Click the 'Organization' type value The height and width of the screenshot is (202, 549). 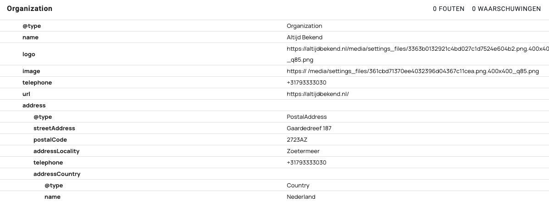[304, 26]
